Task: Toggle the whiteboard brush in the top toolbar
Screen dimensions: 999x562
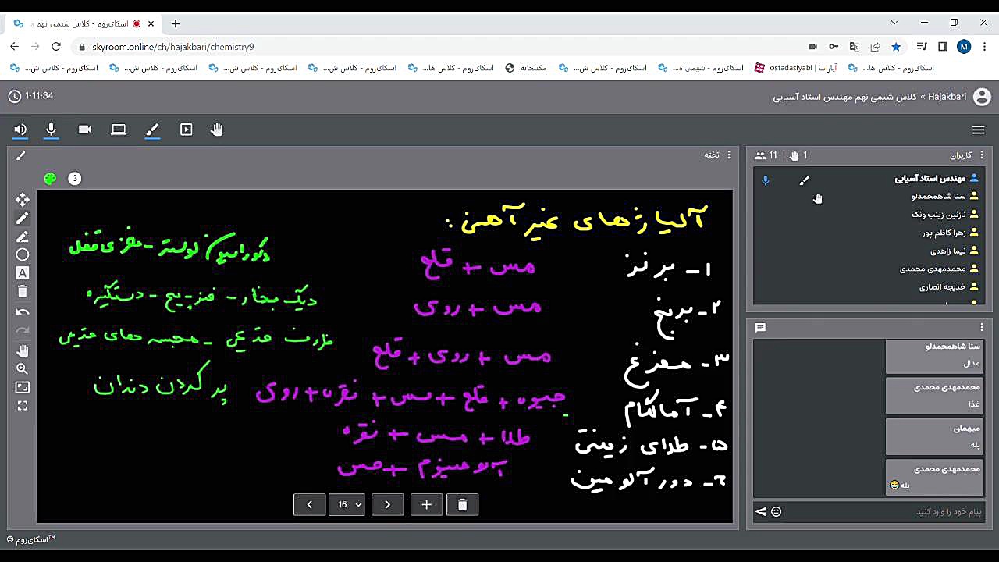Action: pos(152,130)
